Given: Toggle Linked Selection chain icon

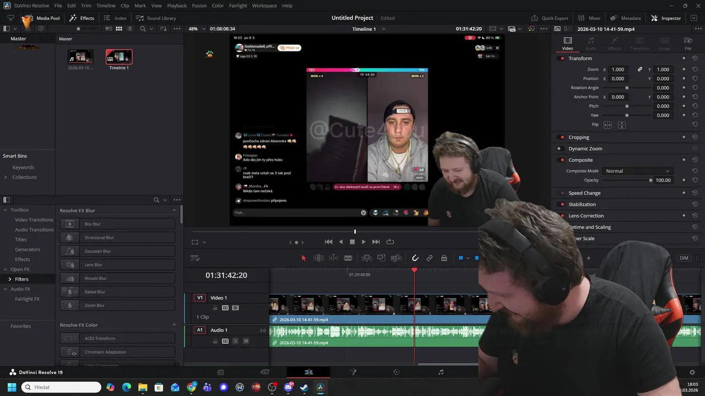Looking at the screenshot, I should (x=430, y=258).
